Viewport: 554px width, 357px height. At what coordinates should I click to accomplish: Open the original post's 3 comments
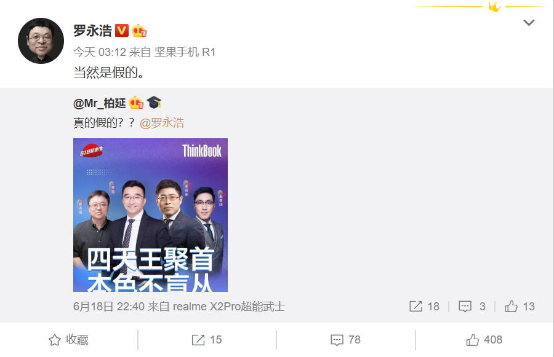click(x=472, y=306)
